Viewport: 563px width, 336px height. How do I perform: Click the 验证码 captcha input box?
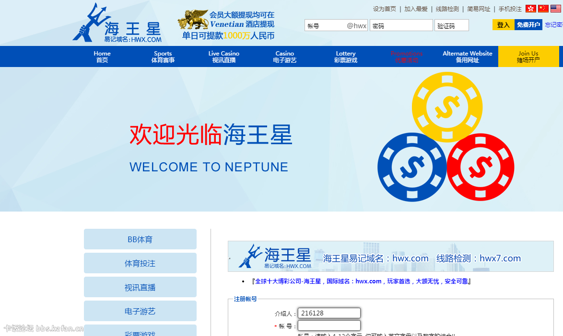[x=451, y=26]
